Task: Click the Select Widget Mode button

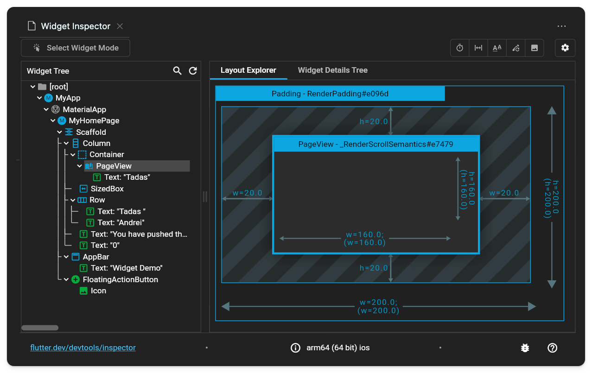Action: [76, 48]
